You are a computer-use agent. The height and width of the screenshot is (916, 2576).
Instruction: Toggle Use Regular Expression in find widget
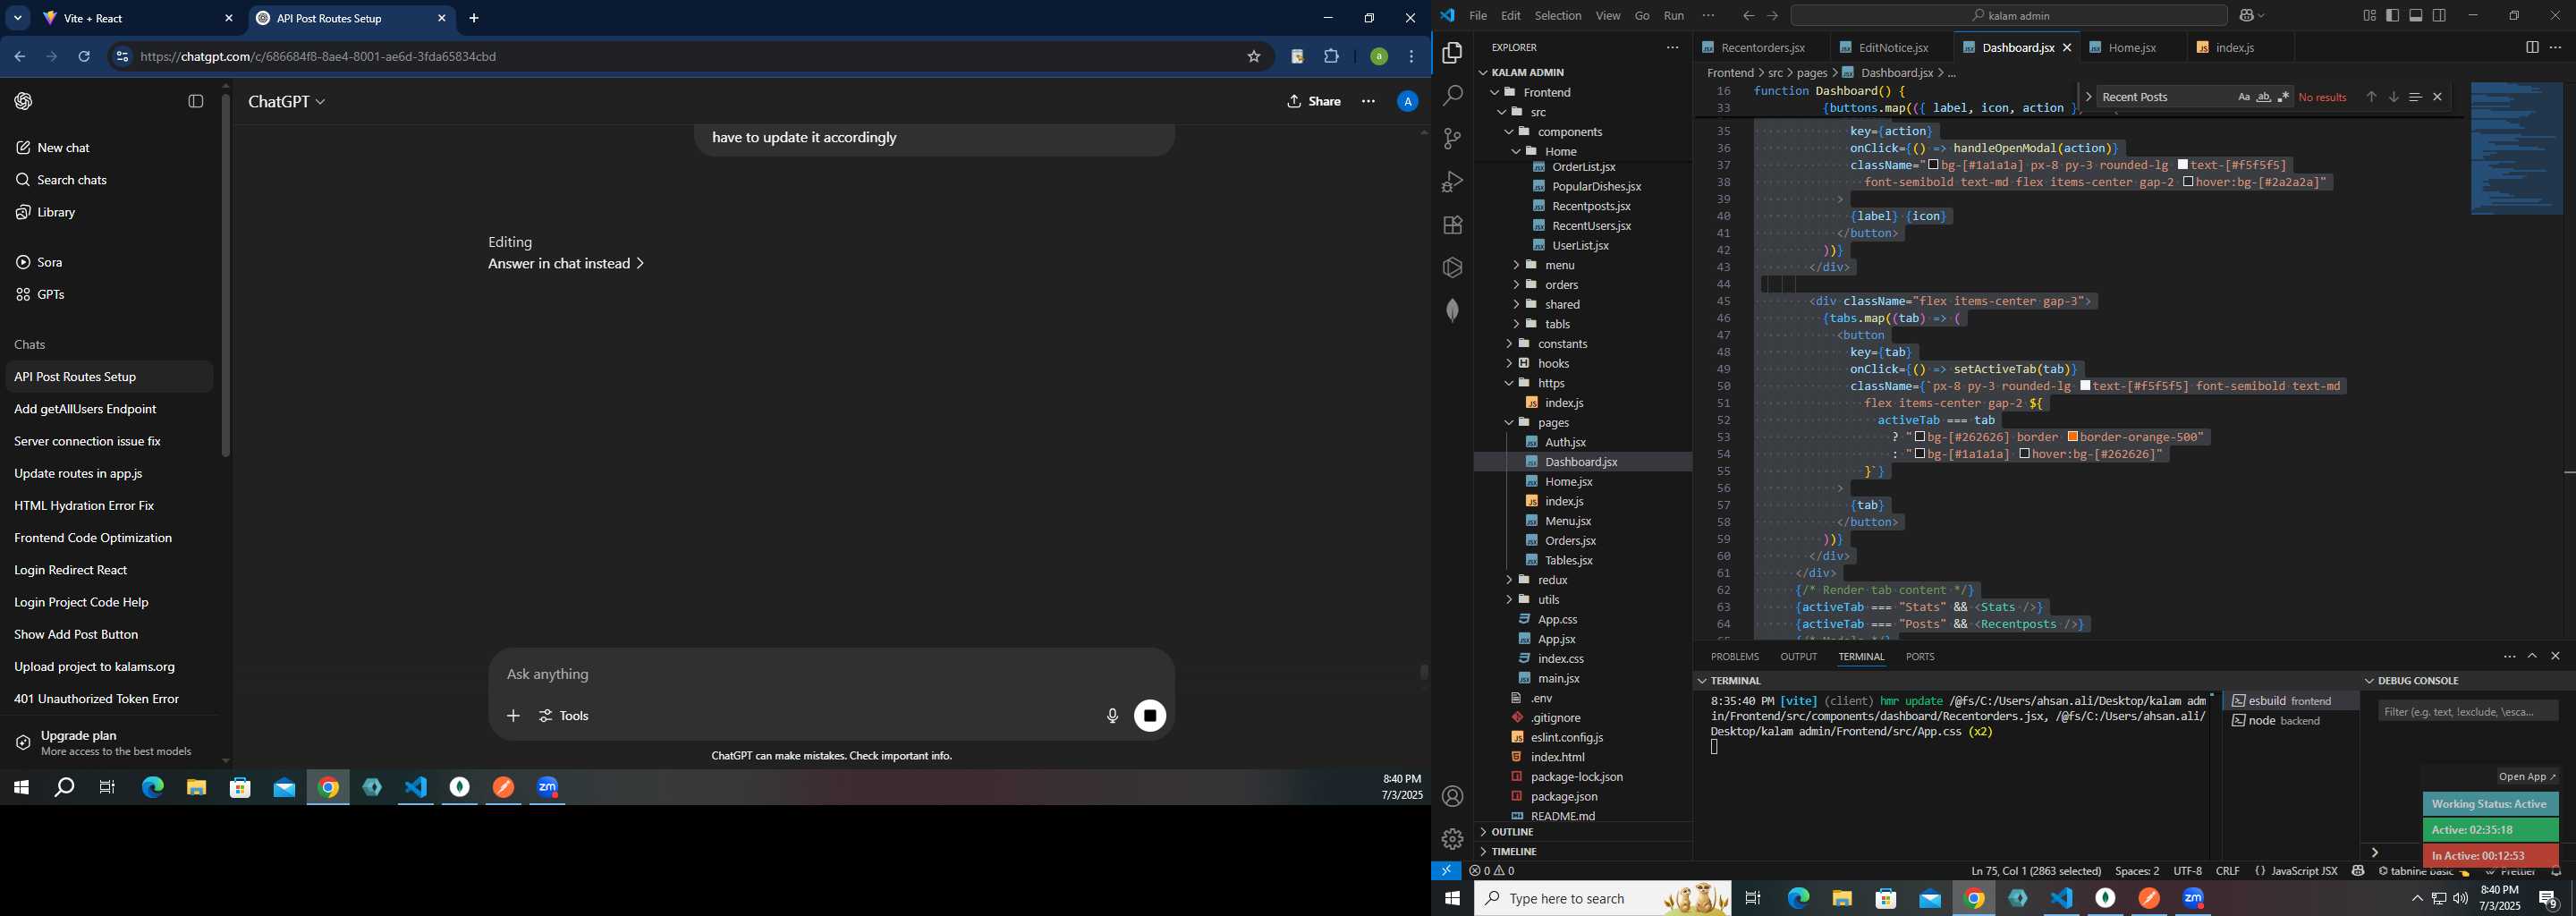pyautogui.click(x=2283, y=97)
